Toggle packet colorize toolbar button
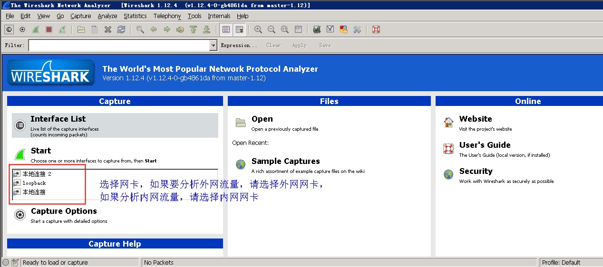The width and height of the screenshot is (603, 267). pyautogui.click(x=226, y=29)
